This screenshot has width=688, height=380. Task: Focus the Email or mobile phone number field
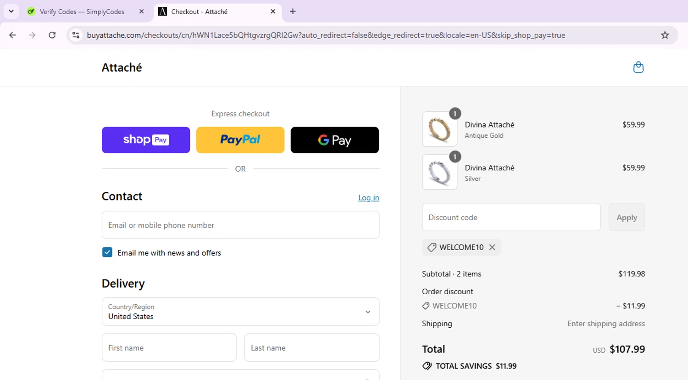[x=240, y=225]
